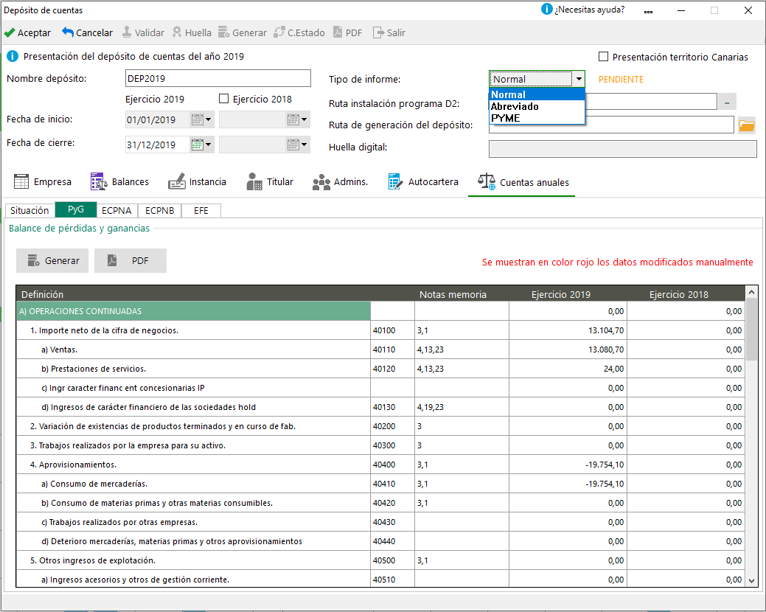Switch to the Situación tab
This screenshot has height=612, width=766.
29,210
